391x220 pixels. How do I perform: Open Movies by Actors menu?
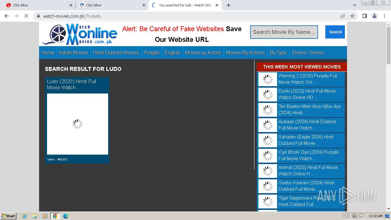(x=203, y=53)
